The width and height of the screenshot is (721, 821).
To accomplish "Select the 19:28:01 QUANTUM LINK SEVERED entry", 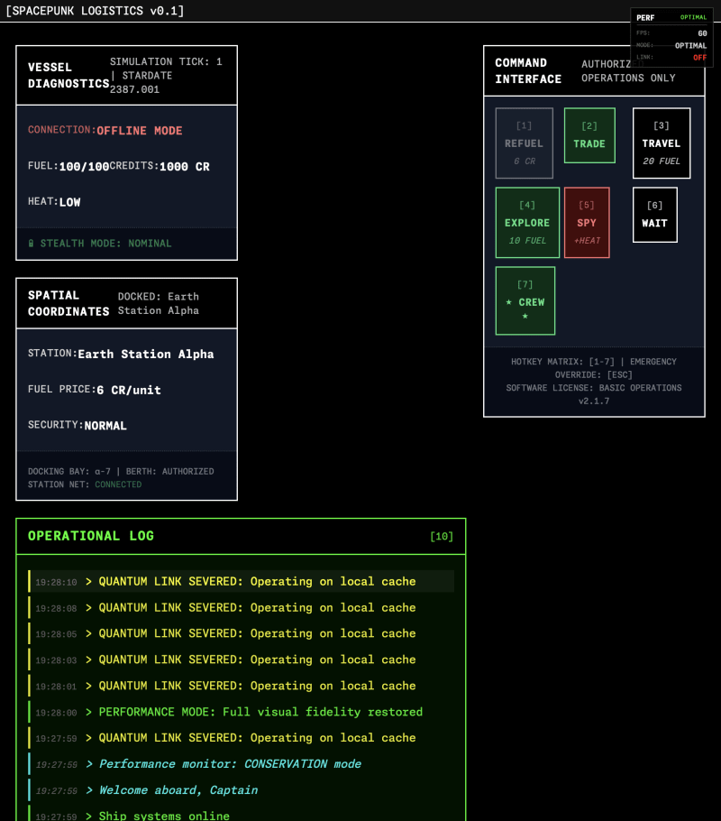I will coord(242,686).
